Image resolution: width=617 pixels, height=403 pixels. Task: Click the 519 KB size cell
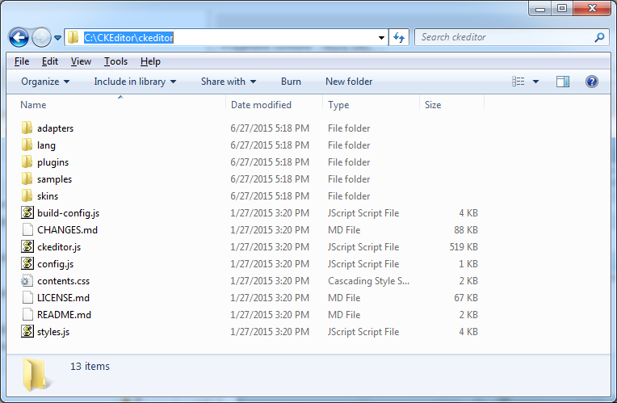click(x=464, y=247)
